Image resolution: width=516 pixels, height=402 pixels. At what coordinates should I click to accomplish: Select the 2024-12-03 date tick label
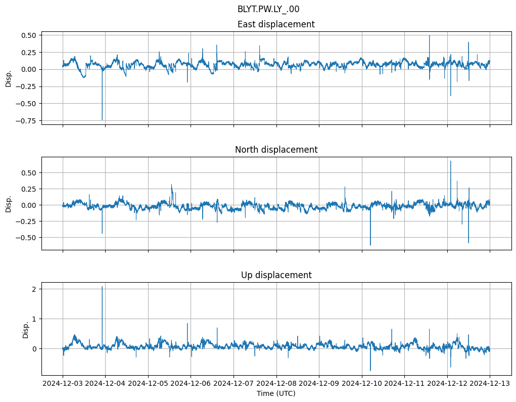pyautogui.click(x=63, y=384)
